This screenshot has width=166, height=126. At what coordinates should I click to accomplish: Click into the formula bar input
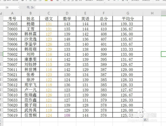[x=101, y=7]
